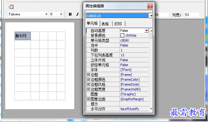Open the Tahoma font name dropdown
The height and width of the screenshot is (122, 208).
click(x=46, y=14)
